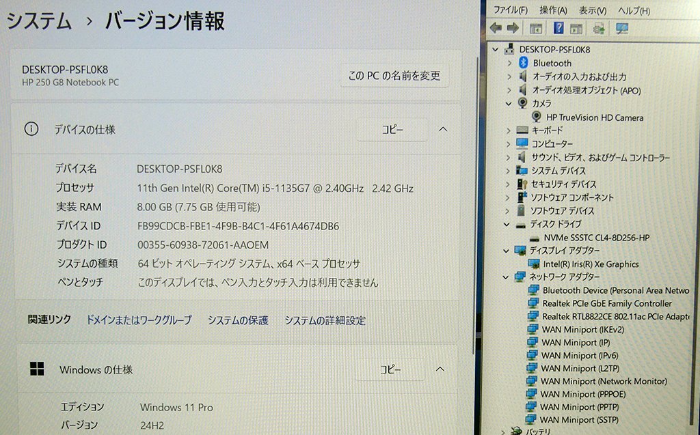
Task: Collapse the カメラ node
Action: tap(509, 104)
